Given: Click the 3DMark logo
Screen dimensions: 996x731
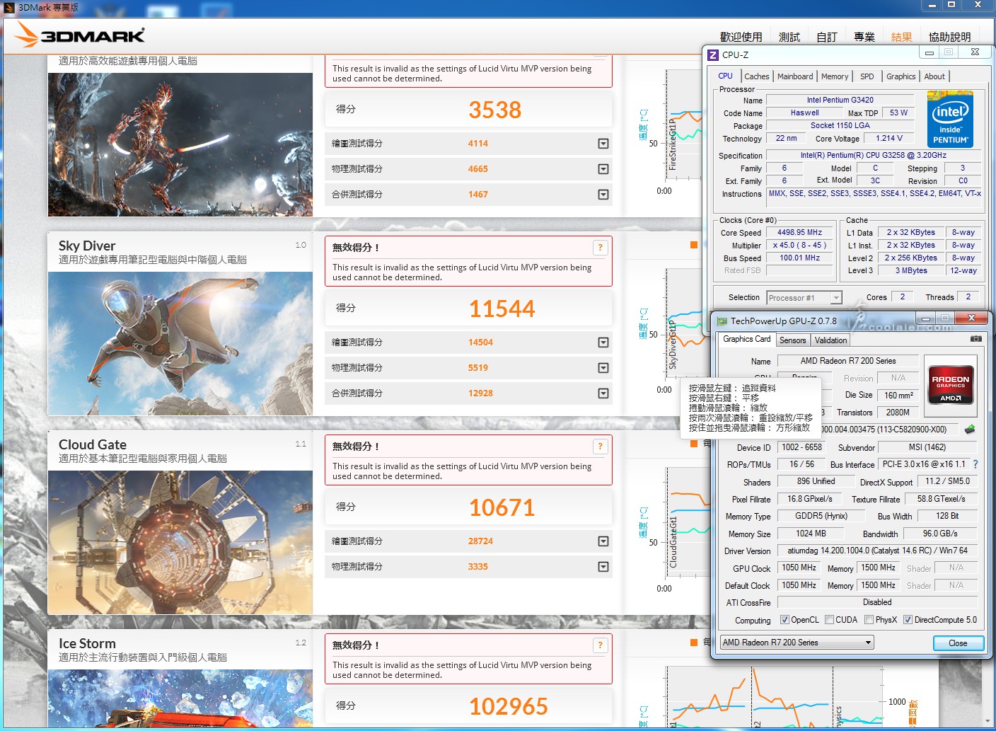Looking at the screenshot, I should pyautogui.click(x=79, y=35).
